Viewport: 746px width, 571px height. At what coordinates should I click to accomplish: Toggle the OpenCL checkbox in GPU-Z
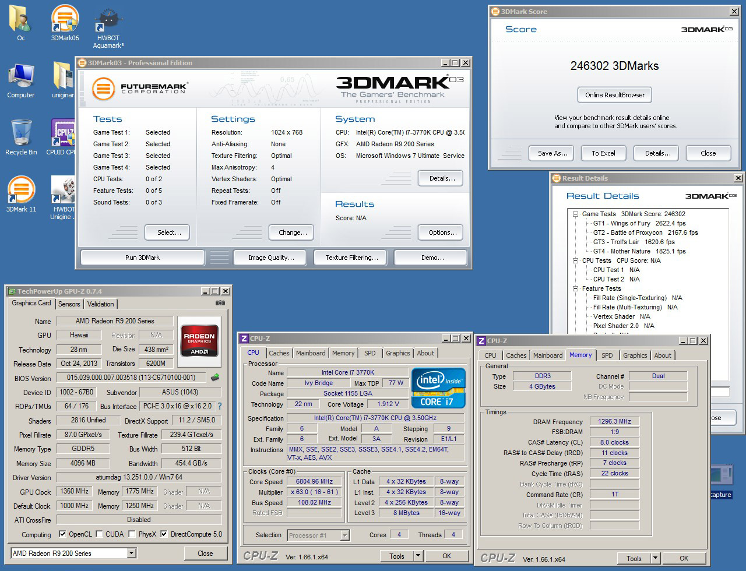pos(62,534)
